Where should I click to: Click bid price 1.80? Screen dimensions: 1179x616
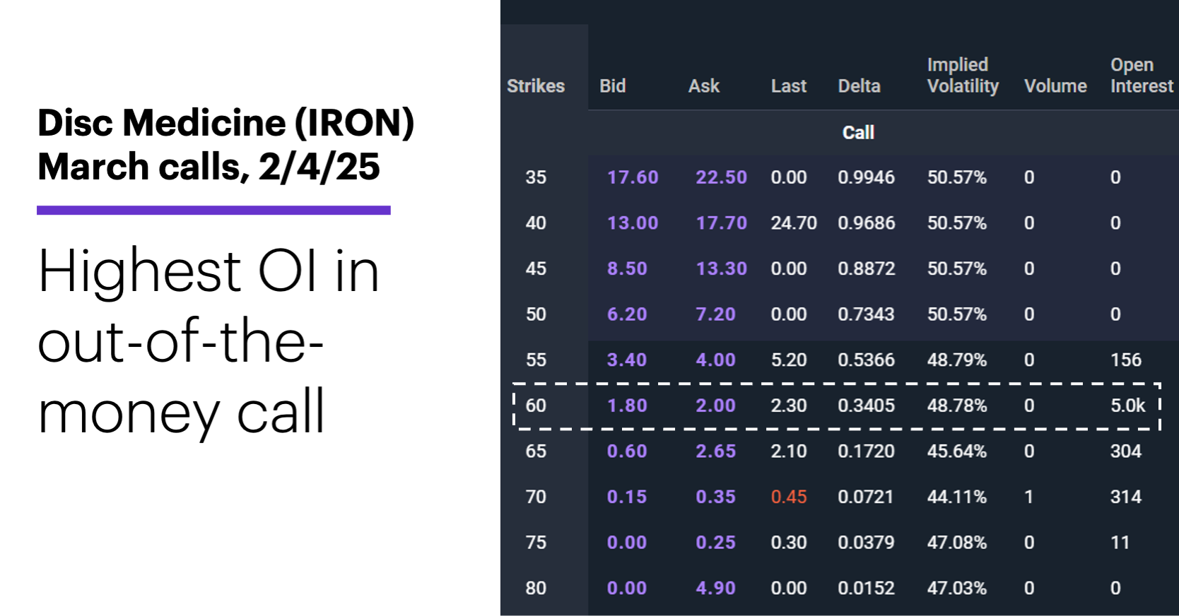pos(627,405)
